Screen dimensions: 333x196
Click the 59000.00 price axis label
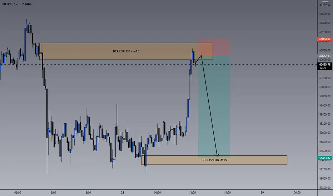click(x=325, y=133)
